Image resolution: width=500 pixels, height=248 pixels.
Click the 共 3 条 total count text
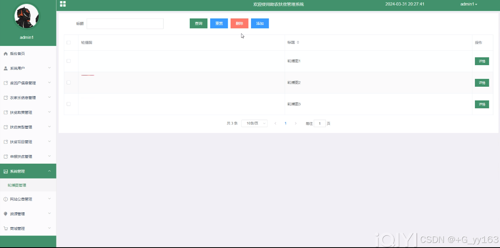232,123
